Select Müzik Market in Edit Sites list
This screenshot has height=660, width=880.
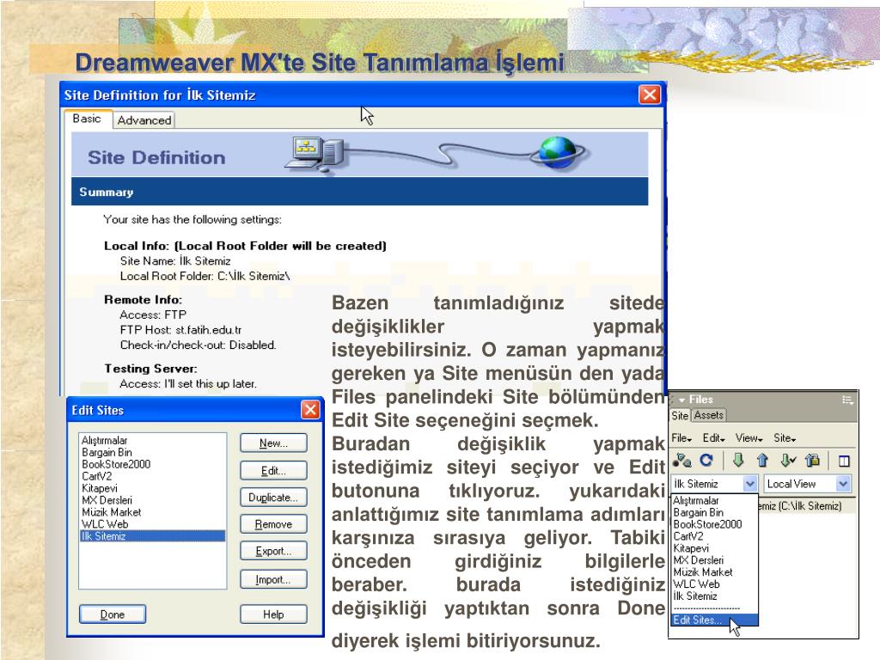[x=153, y=512]
